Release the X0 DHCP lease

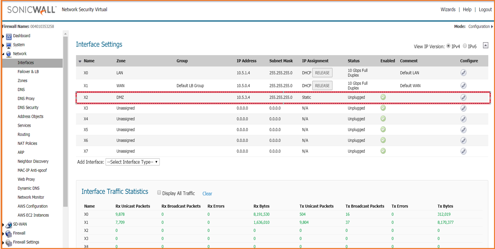[x=322, y=73]
